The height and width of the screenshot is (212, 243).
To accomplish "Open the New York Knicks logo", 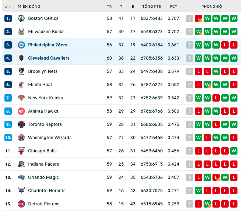I will 21,98.
